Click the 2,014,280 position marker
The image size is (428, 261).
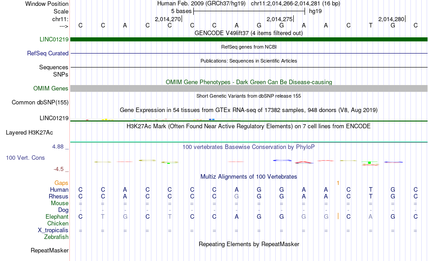392,19
